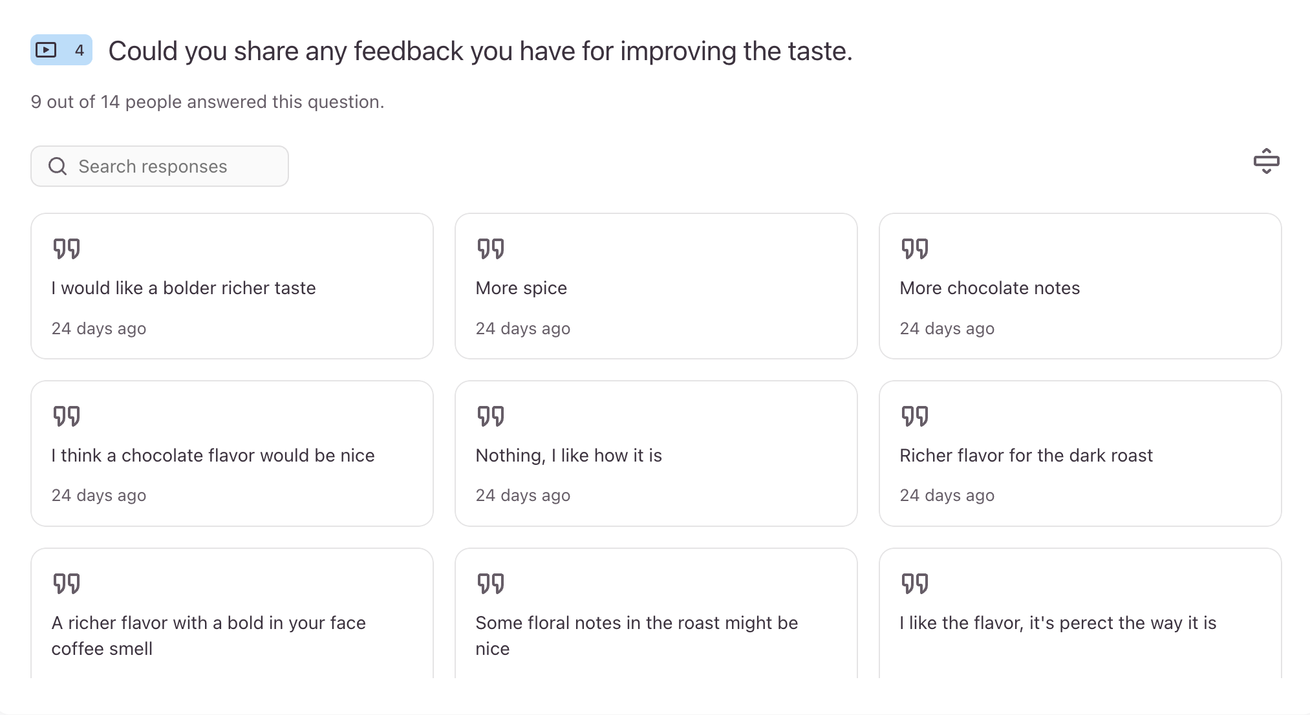Click quote icon on 'bolder richer taste' card
The image size is (1310, 715).
coord(66,249)
